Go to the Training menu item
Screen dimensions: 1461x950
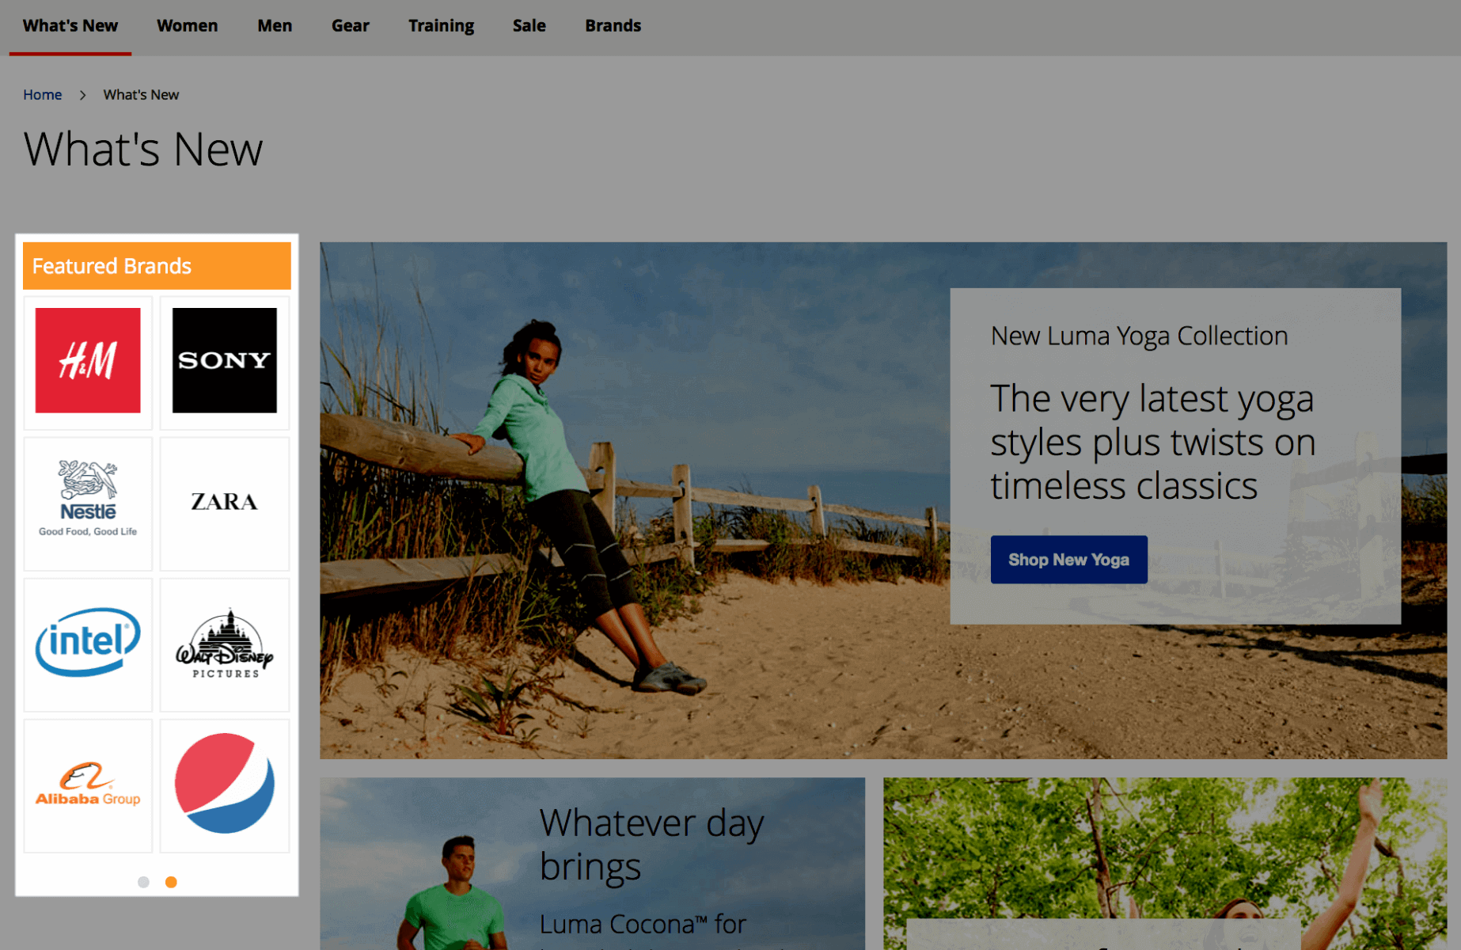441,26
